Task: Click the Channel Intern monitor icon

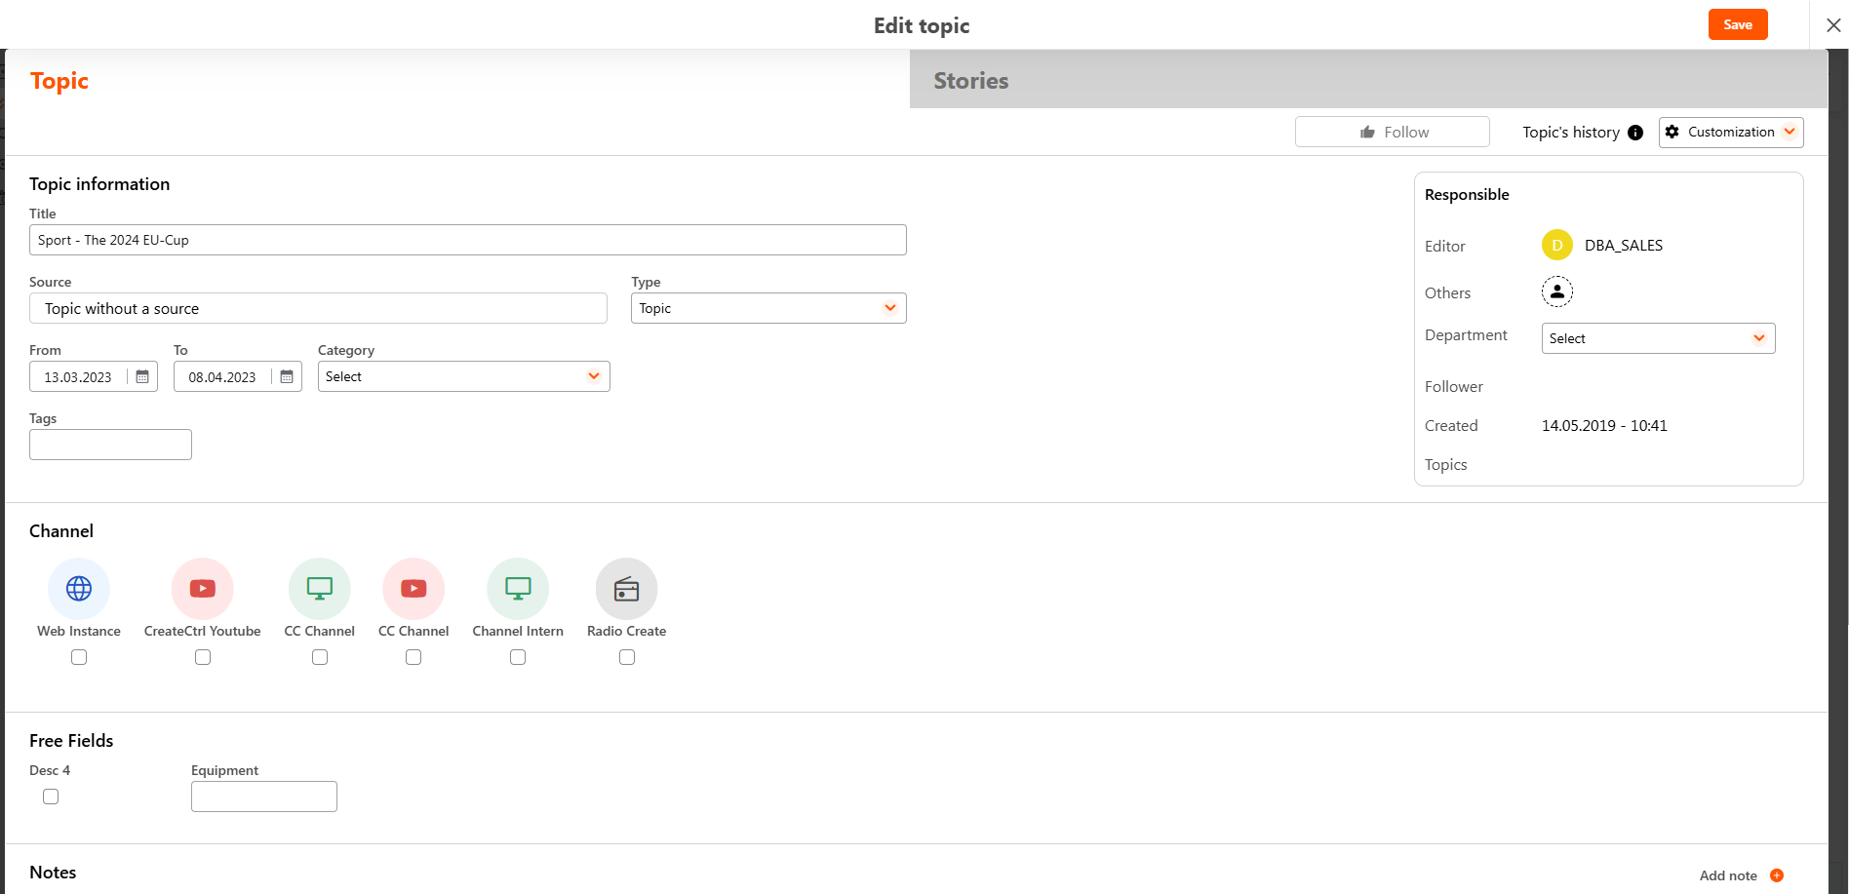Action: pos(518,589)
